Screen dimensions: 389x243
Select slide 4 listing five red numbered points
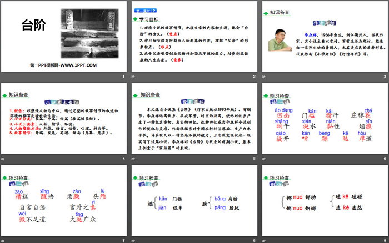tap(64, 118)
